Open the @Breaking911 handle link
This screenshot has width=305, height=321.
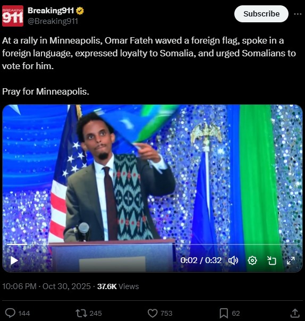tap(53, 21)
